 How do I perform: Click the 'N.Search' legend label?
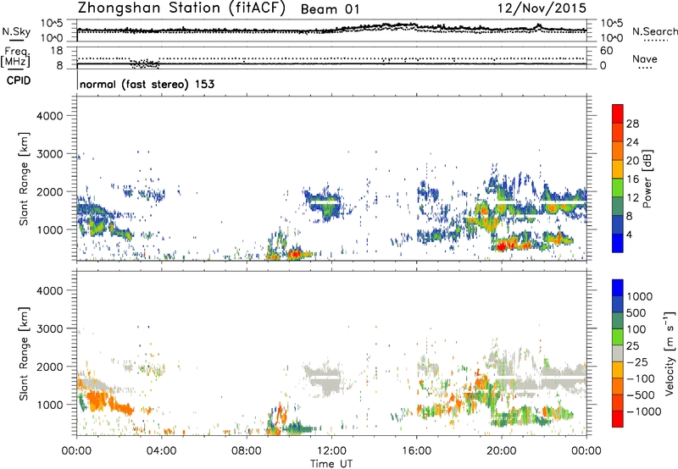coord(654,31)
